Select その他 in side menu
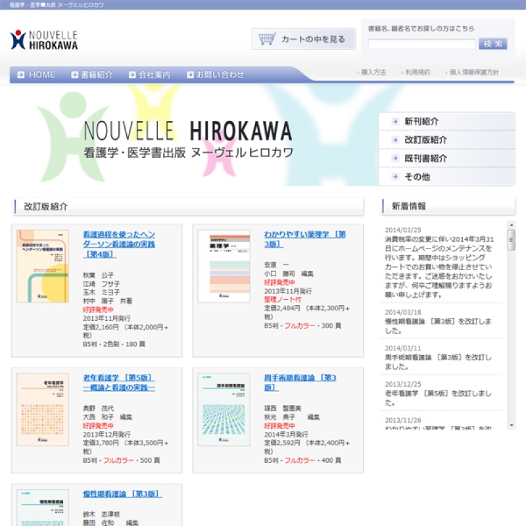The width and height of the screenshot is (526, 526). (x=447, y=176)
